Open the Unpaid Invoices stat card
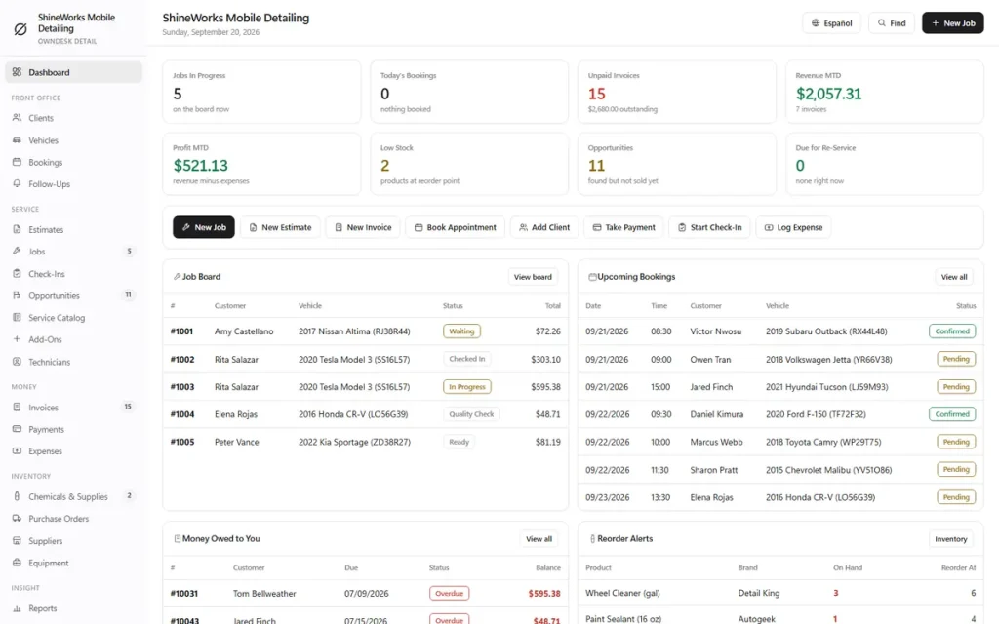Viewport: 999px width, 624px height. pyautogui.click(x=677, y=92)
